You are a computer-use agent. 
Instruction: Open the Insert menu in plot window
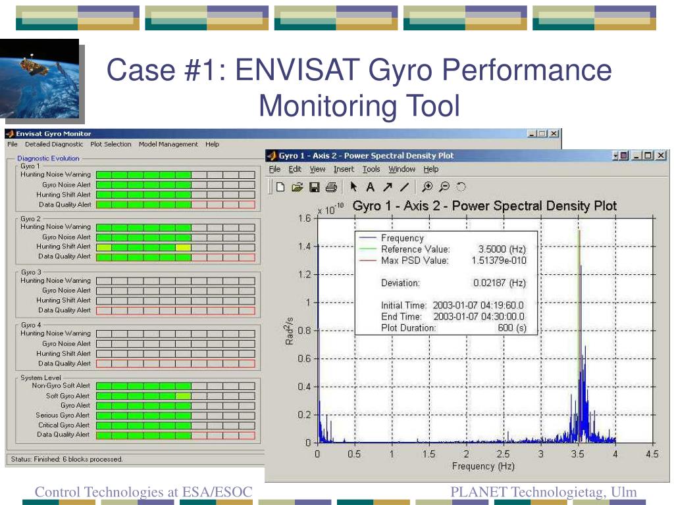(x=344, y=169)
